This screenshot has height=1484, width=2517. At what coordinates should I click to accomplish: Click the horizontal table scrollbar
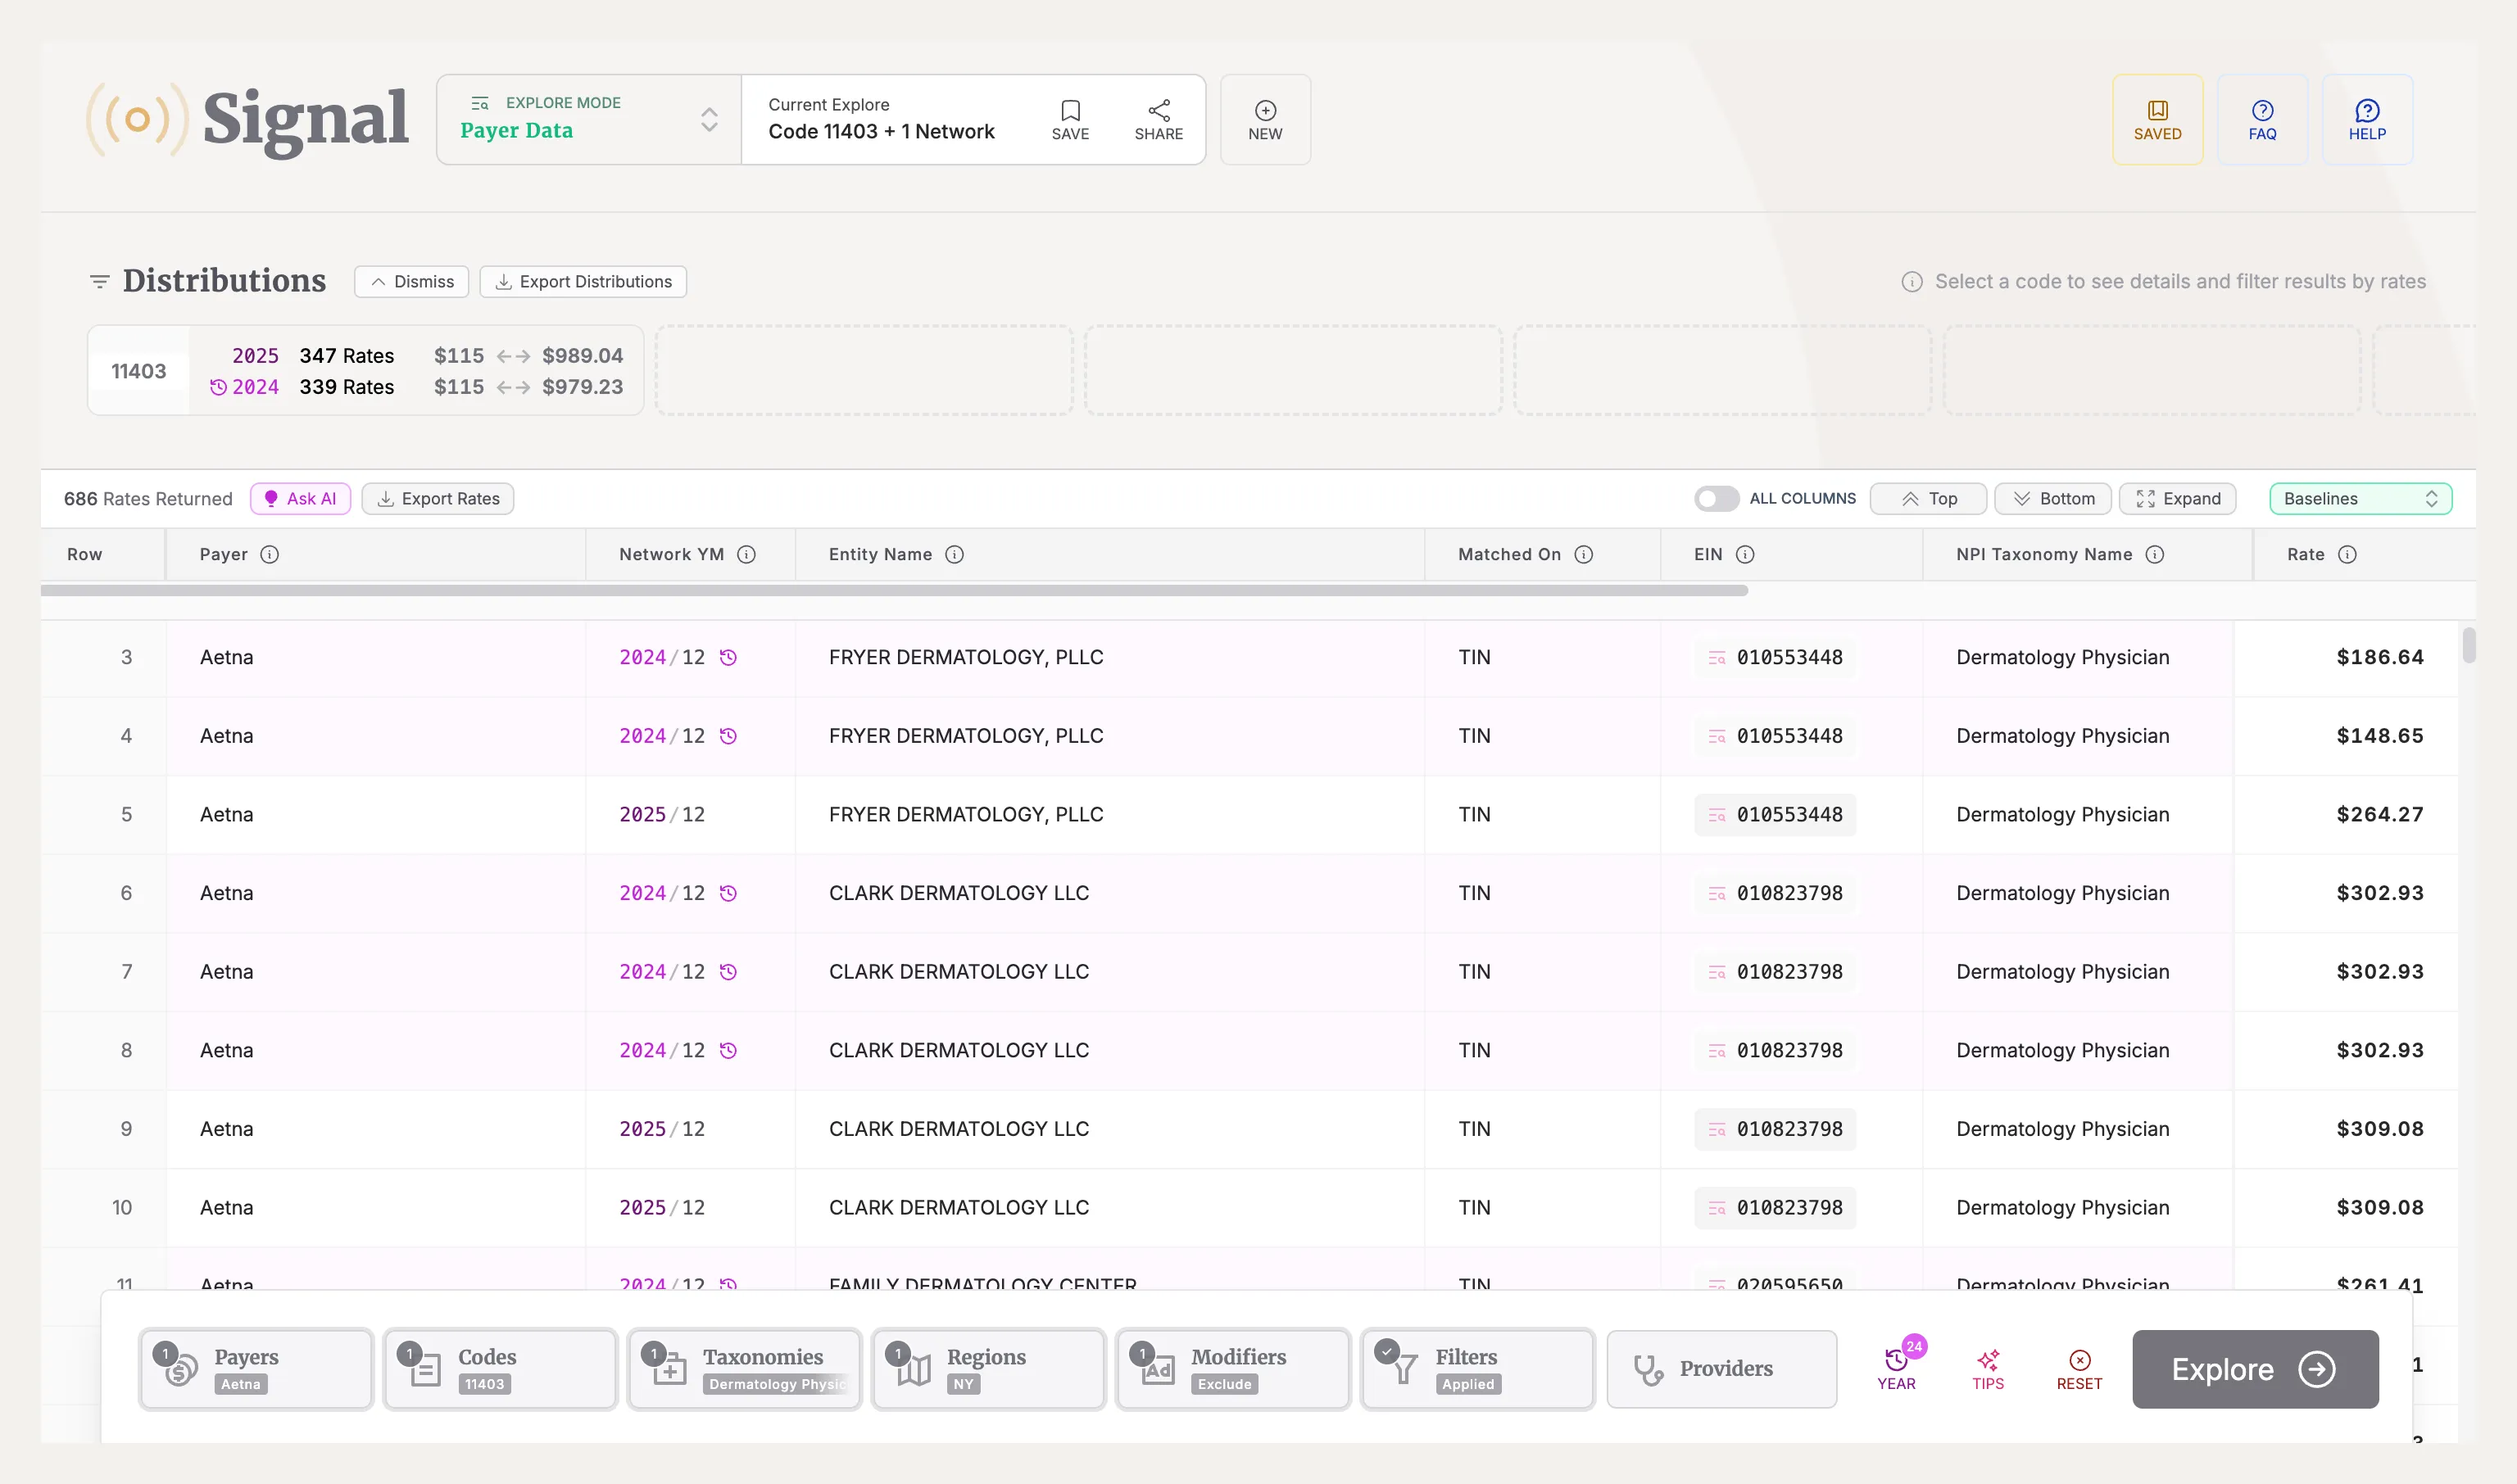point(893,591)
